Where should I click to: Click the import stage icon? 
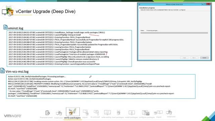coord(158,113)
